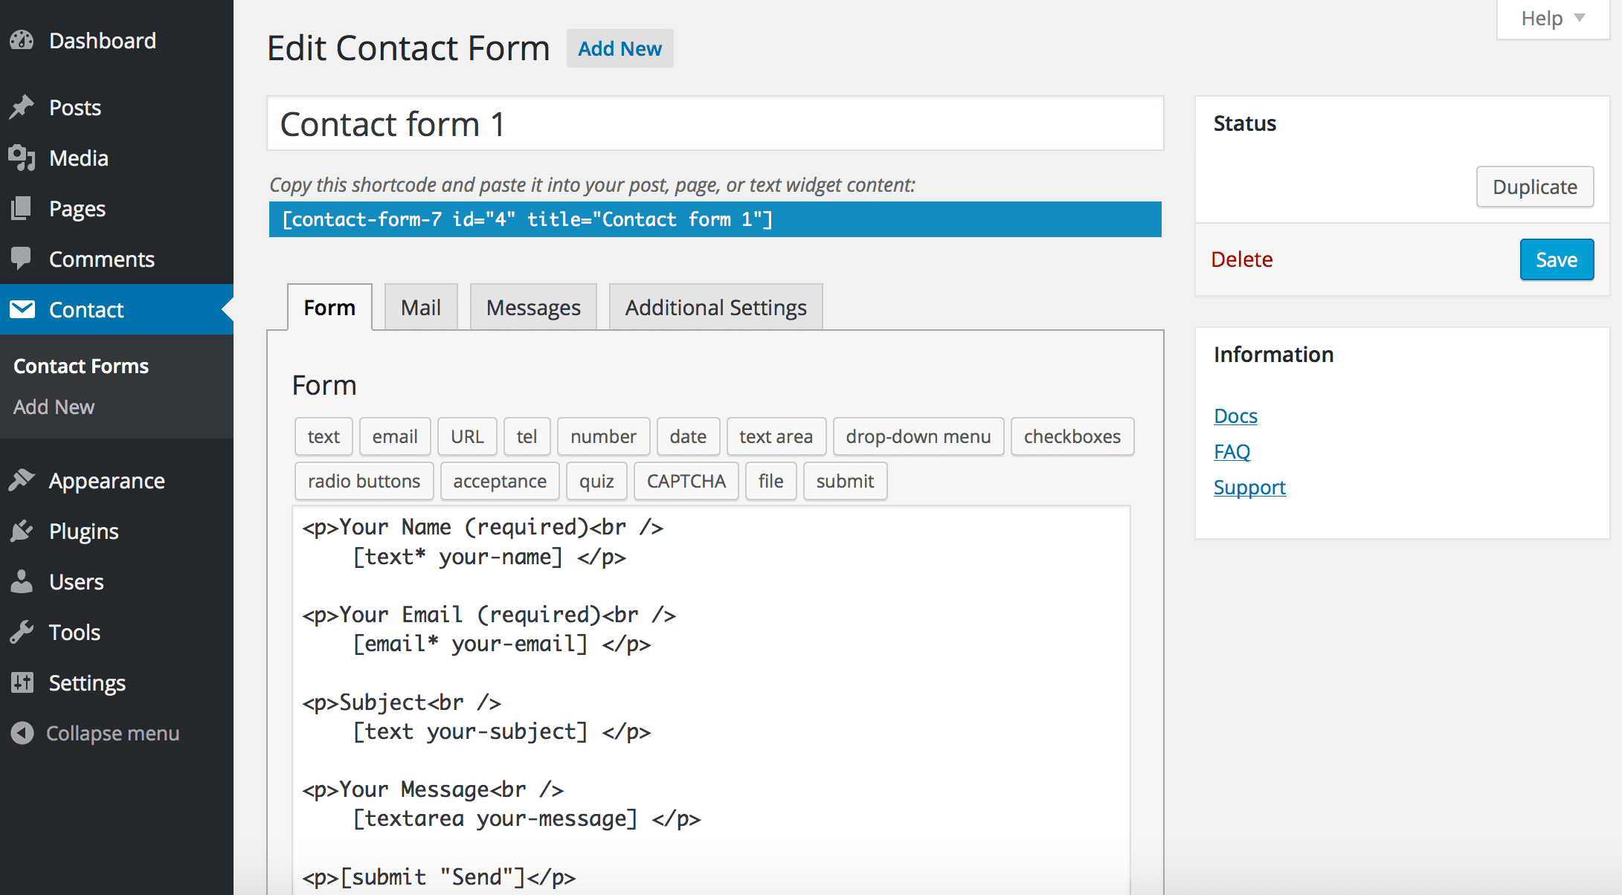
Task: Select the drop-down menu tag
Action: pyautogui.click(x=918, y=436)
